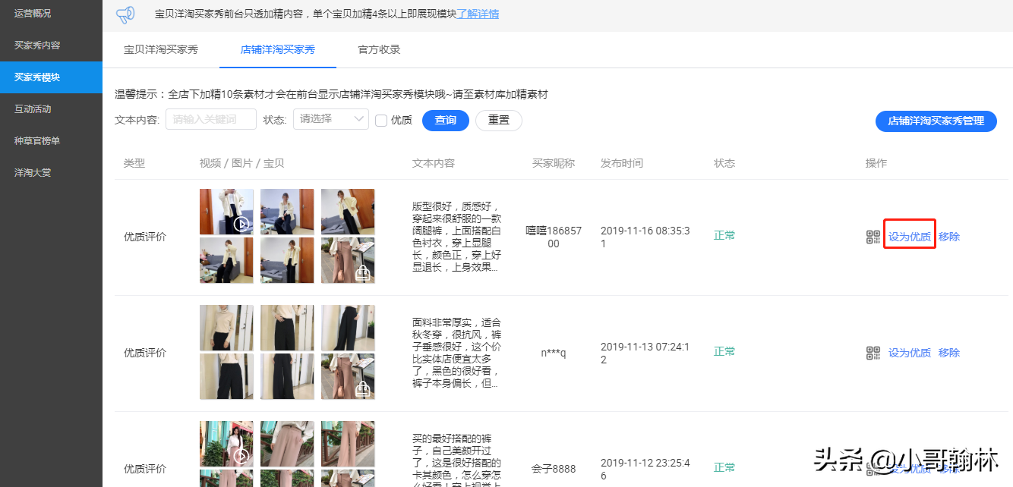The height and width of the screenshot is (487, 1013).
Task: Select the 店铺洋淘买家秀 tab
Action: point(278,50)
